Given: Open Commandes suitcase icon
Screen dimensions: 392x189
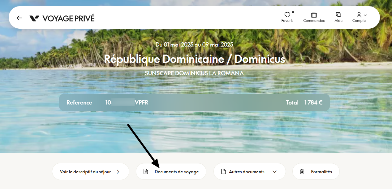Looking at the screenshot, I should 314,14.
